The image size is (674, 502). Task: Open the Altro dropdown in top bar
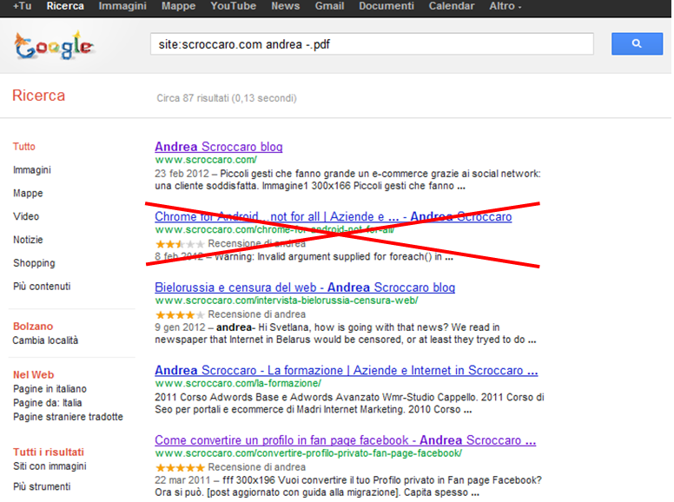(x=505, y=6)
